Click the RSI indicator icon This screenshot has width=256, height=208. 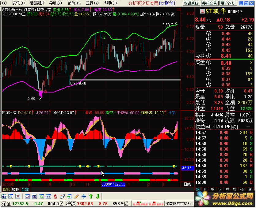34,196
